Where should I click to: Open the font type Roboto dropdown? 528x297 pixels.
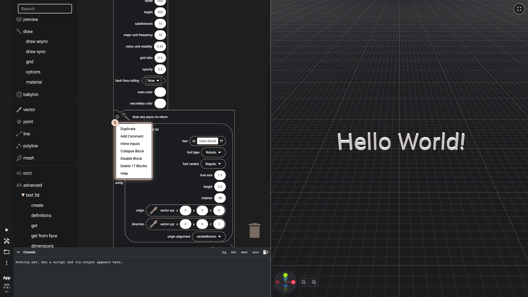tap(213, 152)
